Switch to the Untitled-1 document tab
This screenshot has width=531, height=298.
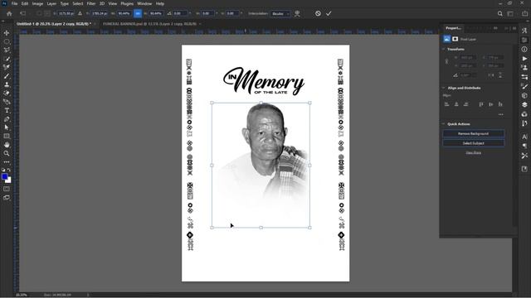[x=54, y=24]
